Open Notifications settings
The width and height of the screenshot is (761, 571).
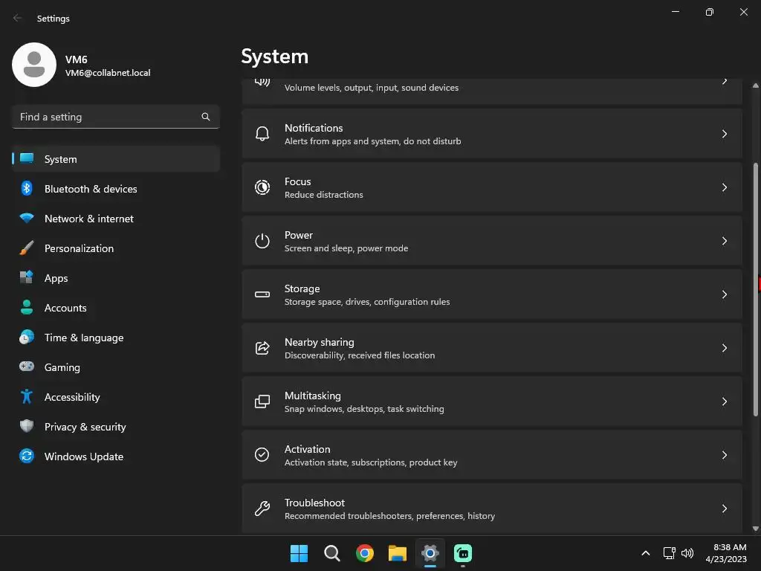[x=492, y=134]
